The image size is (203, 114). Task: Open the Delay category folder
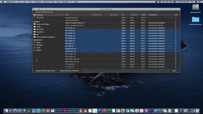click(35, 27)
